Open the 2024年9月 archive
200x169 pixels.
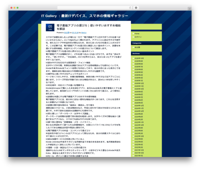[139, 114]
